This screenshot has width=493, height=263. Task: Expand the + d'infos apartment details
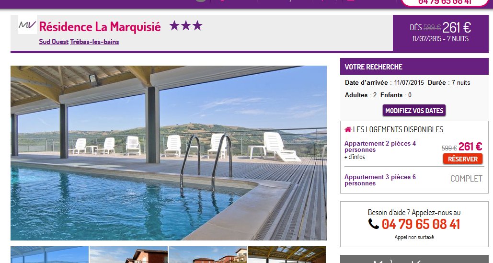coord(355,157)
